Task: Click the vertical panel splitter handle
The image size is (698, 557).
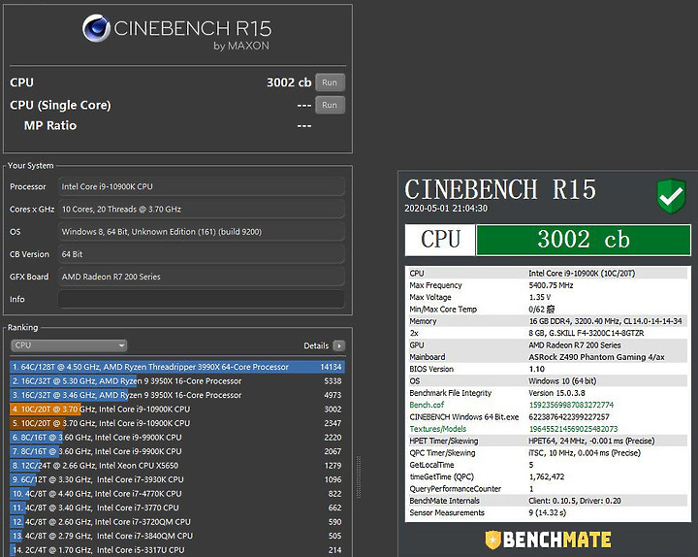Action: (x=359, y=476)
